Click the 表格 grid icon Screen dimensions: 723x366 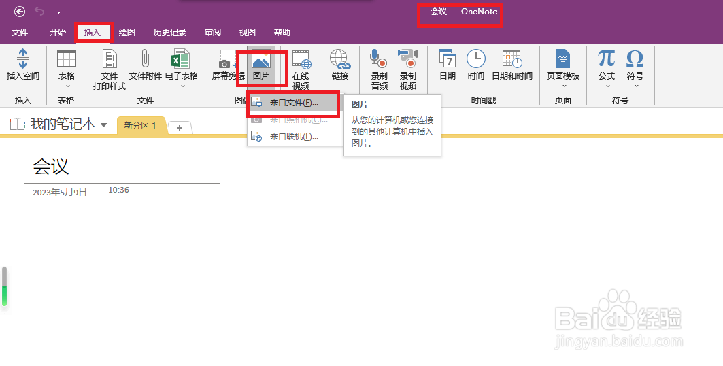67,59
